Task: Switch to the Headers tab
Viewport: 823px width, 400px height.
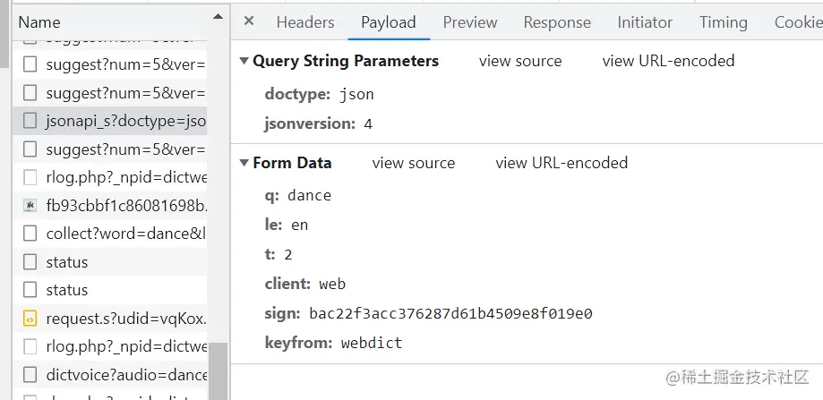Action: click(x=305, y=22)
